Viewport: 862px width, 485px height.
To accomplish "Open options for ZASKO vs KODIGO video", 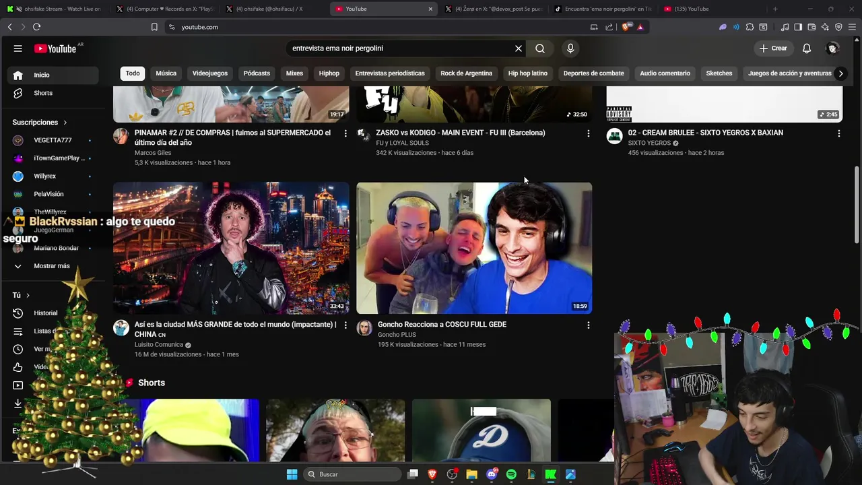I will tap(588, 133).
